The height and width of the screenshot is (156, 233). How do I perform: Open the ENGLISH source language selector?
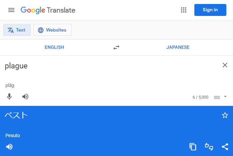tap(54, 47)
